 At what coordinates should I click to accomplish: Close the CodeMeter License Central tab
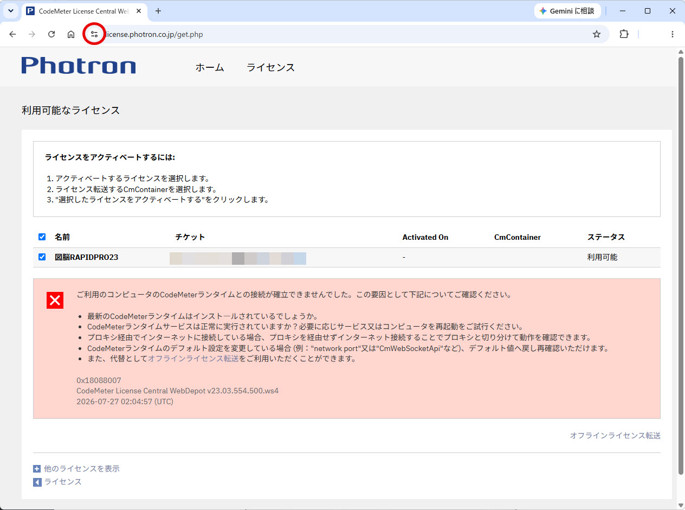point(139,11)
